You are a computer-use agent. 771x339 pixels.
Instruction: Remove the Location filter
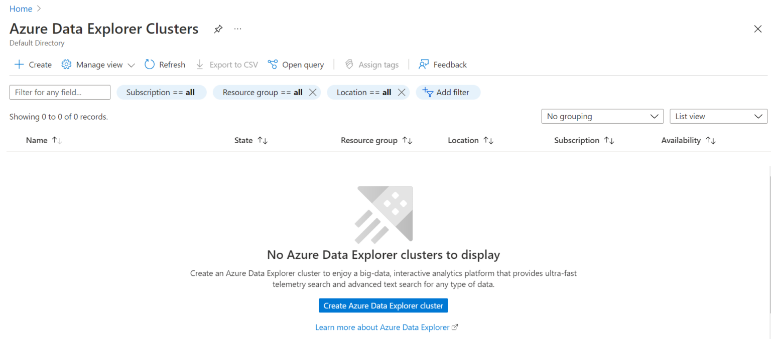pyautogui.click(x=401, y=92)
